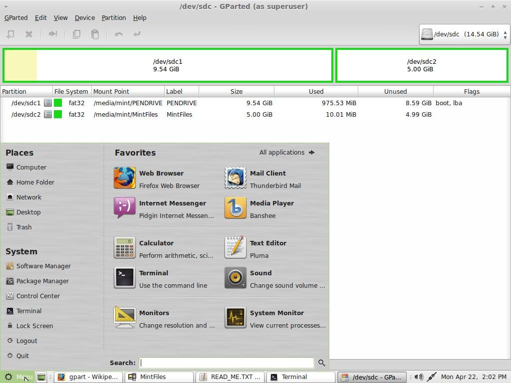Select the New partition toolbar icon
The height and width of the screenshot is (383, 511).
click(10, 34)
